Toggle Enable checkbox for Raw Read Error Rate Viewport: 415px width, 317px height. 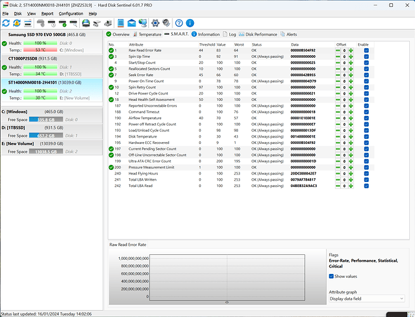366,49
